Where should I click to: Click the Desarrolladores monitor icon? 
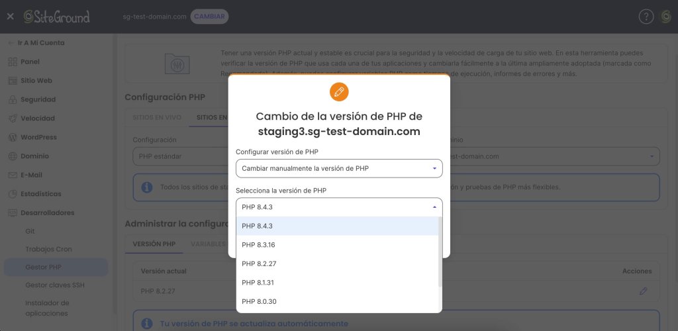pyautogui.click(x=13, y=213)
